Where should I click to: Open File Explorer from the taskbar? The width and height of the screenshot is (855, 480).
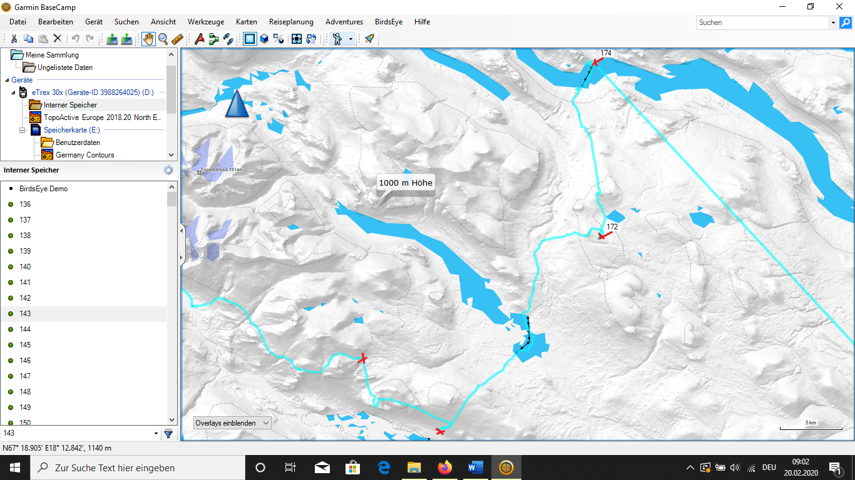414,467
